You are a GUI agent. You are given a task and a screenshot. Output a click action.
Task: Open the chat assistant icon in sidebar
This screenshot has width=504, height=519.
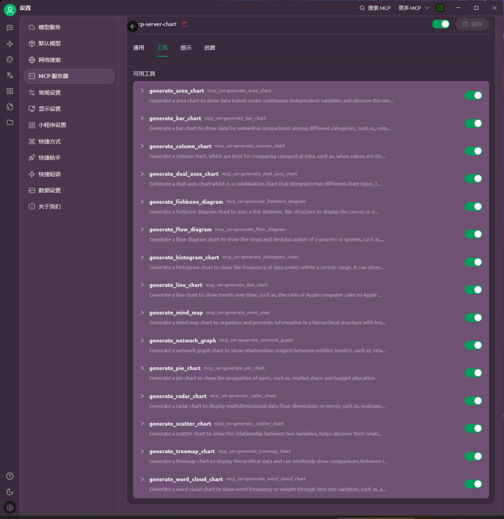[10, 28]
